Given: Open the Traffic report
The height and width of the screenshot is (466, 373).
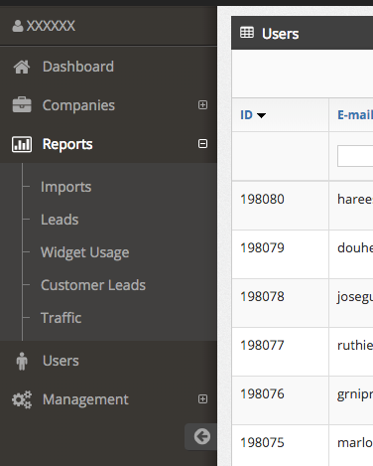Looking at the screenshot, I should click(x=62, y=318).
